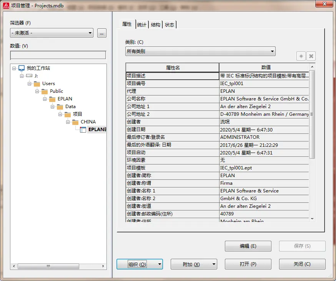The image size is (336, 281).
Task: Select the 项目描述 row
Action: (x=217, y=76)
